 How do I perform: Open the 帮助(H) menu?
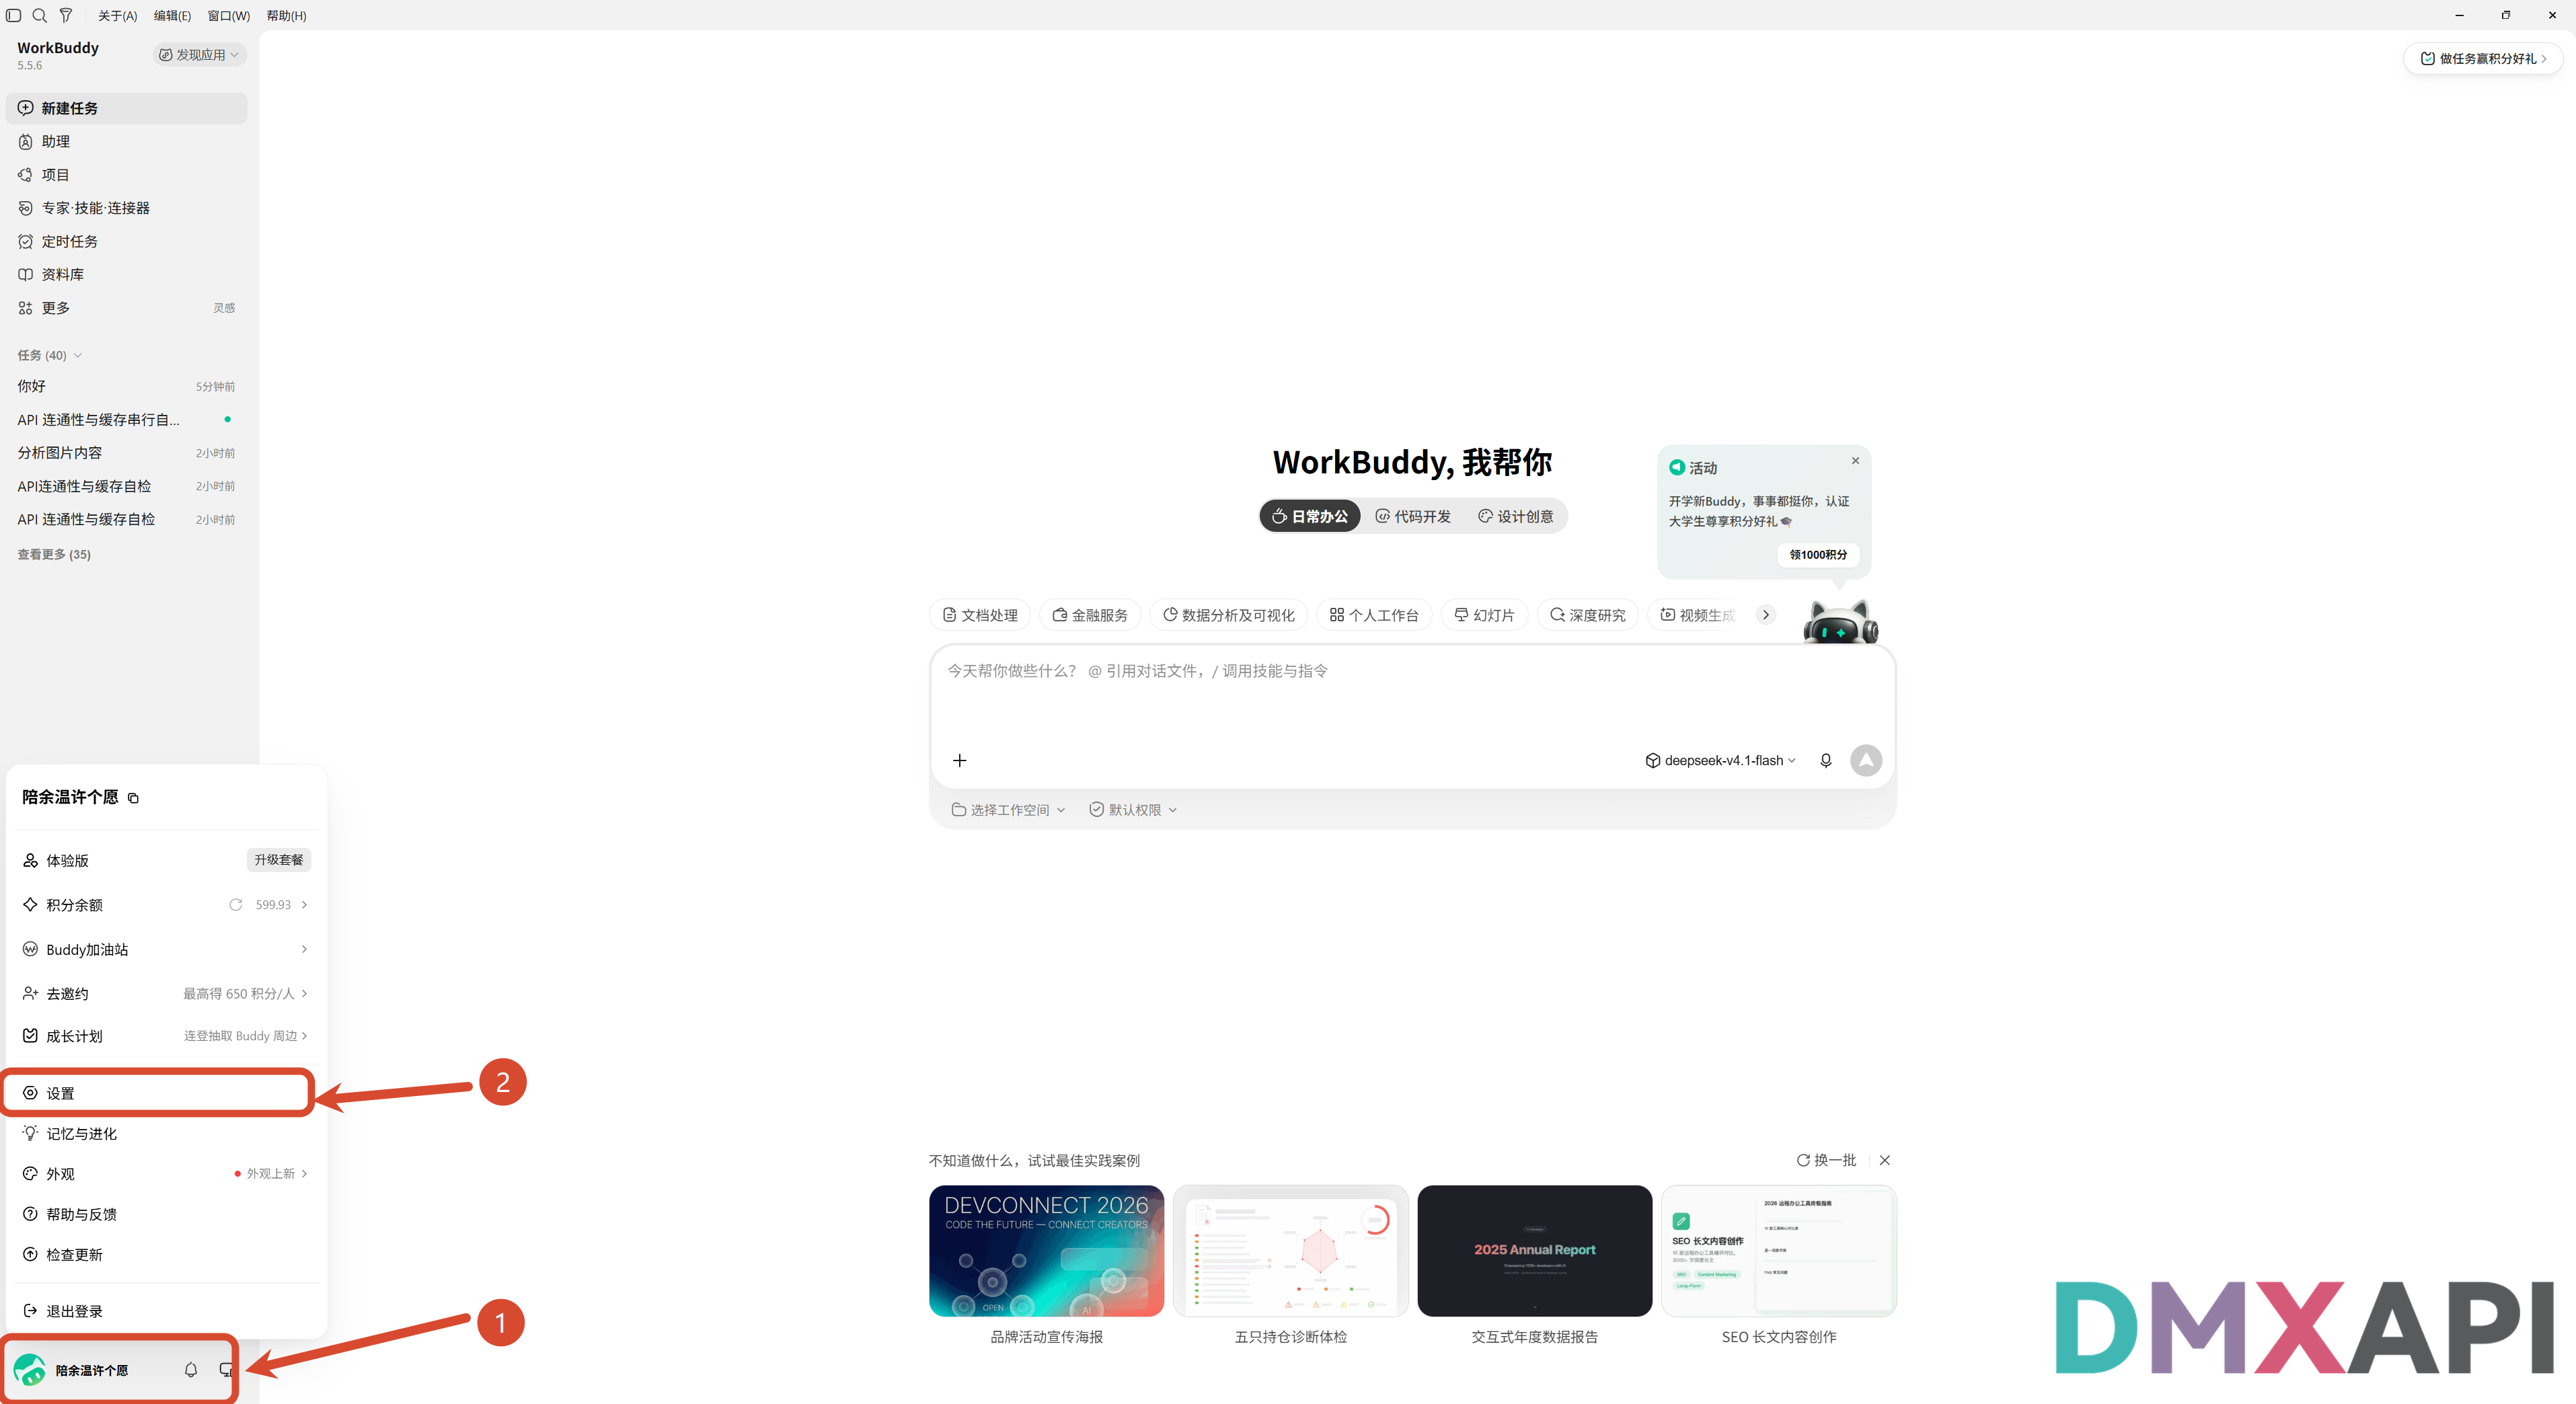click(286, 16)
